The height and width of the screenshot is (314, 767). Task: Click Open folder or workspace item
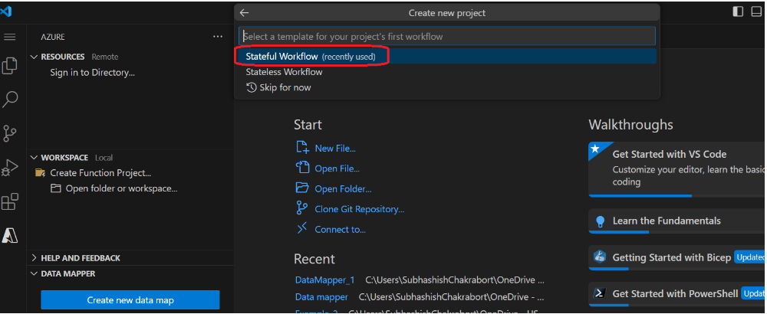click(121, 188)
